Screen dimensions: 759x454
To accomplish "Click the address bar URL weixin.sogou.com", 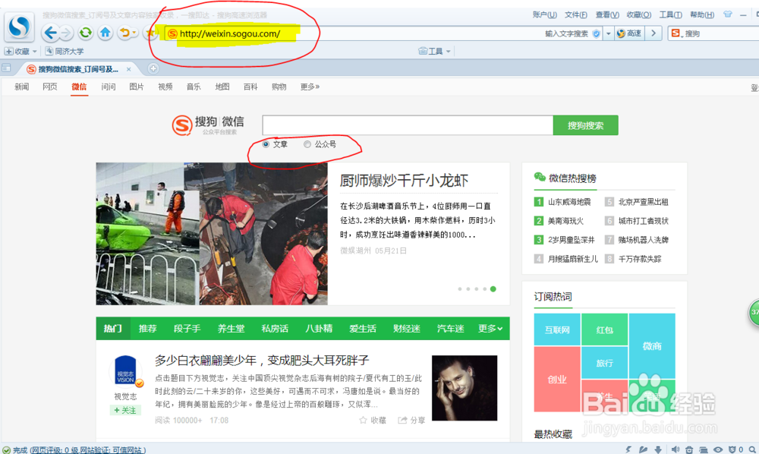I will pos(230,33).
